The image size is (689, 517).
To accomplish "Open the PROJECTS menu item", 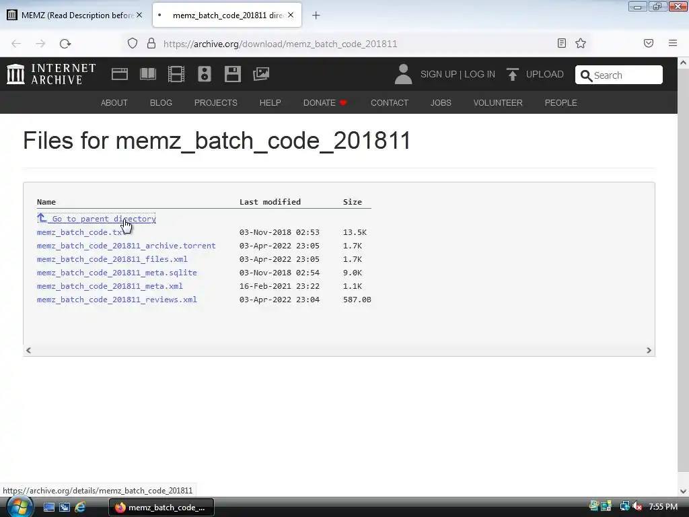I will [x=216, y=102].
